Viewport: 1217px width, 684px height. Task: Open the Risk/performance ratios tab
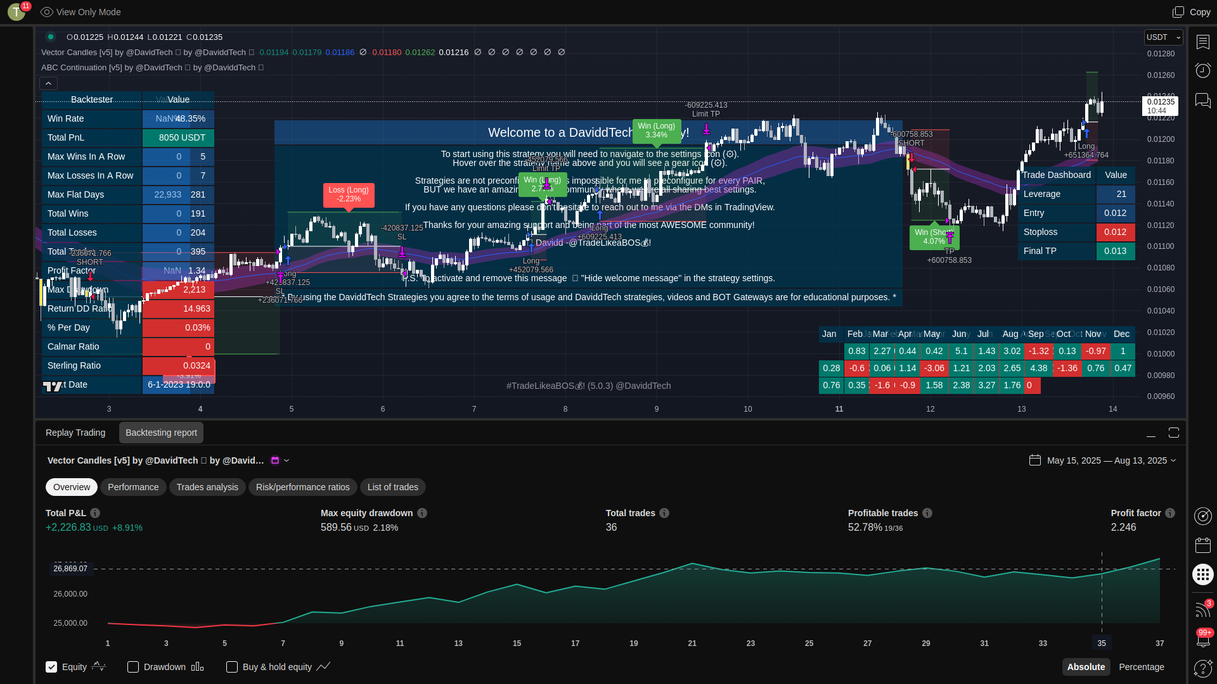[x=303, y=487]
